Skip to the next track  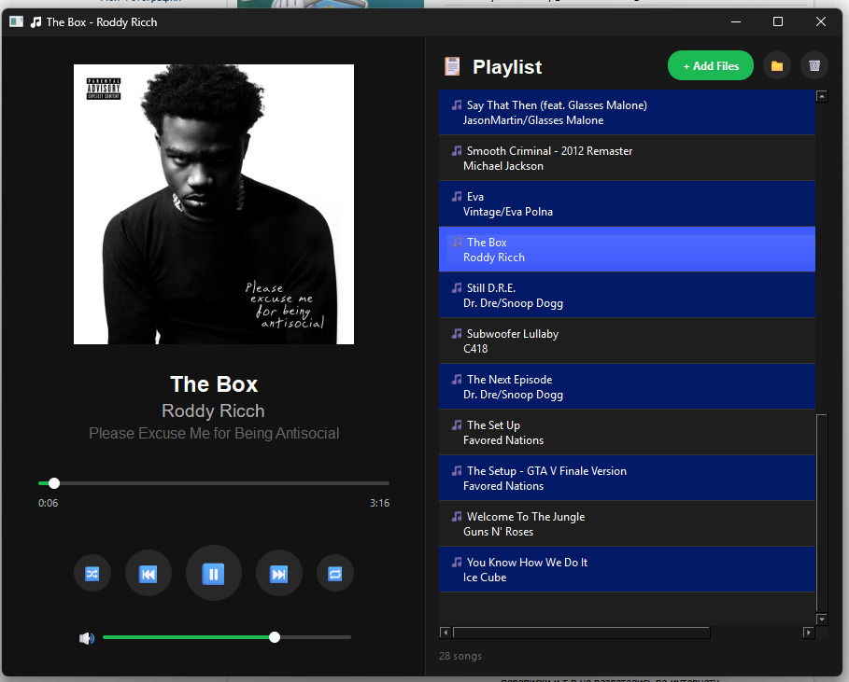279,573
